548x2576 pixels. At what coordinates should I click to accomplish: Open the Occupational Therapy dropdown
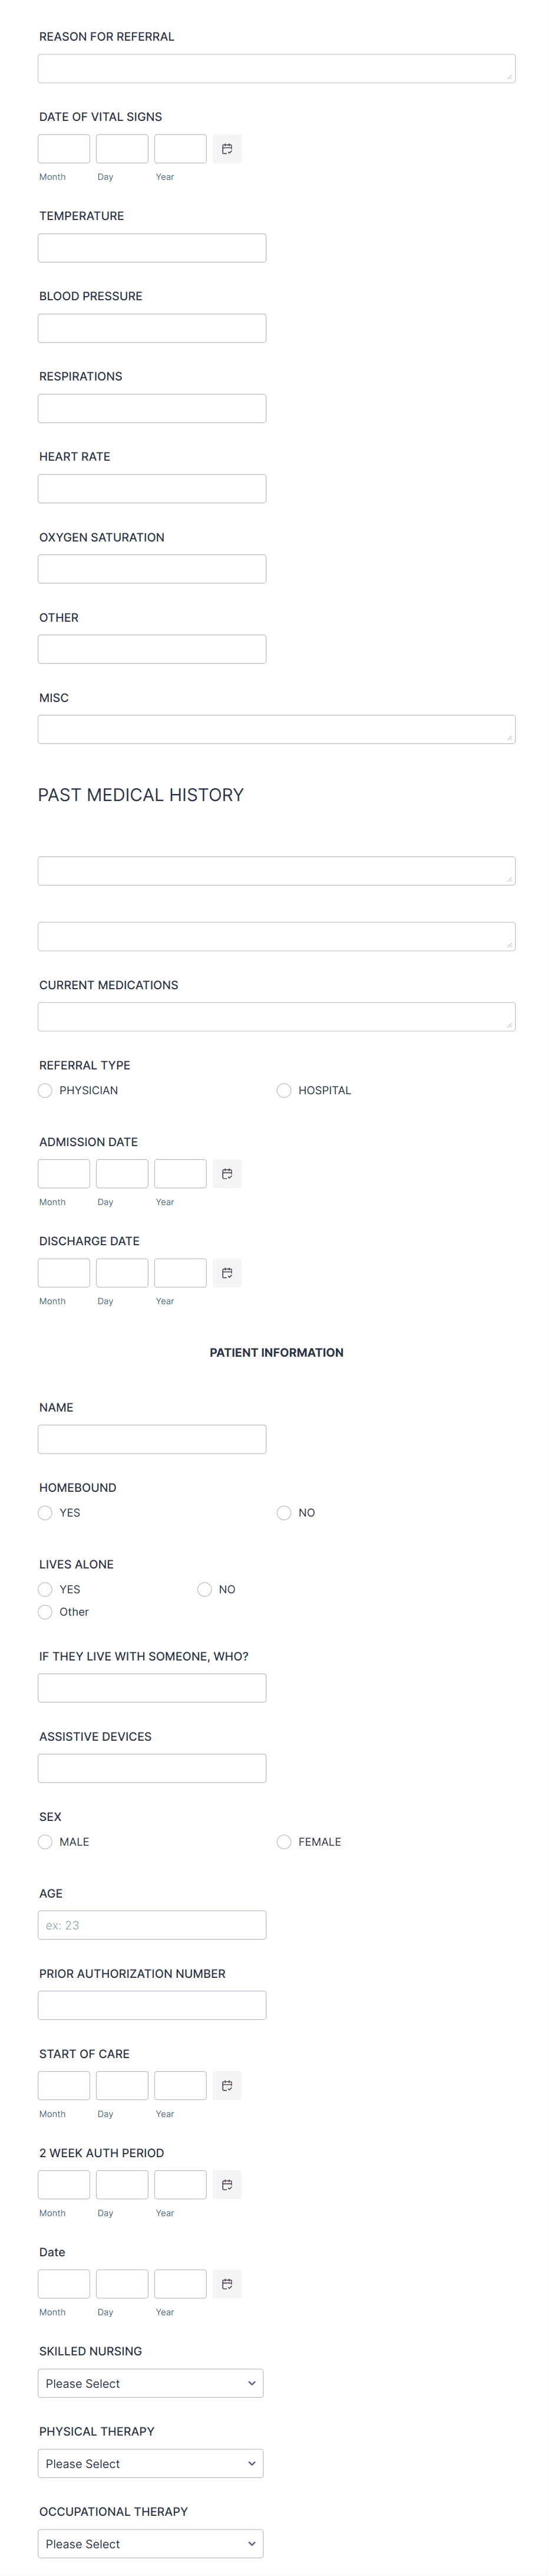point(150,2543)
